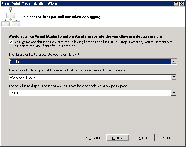Expand the Tasks list dropdown arrow

coord(174,93)
